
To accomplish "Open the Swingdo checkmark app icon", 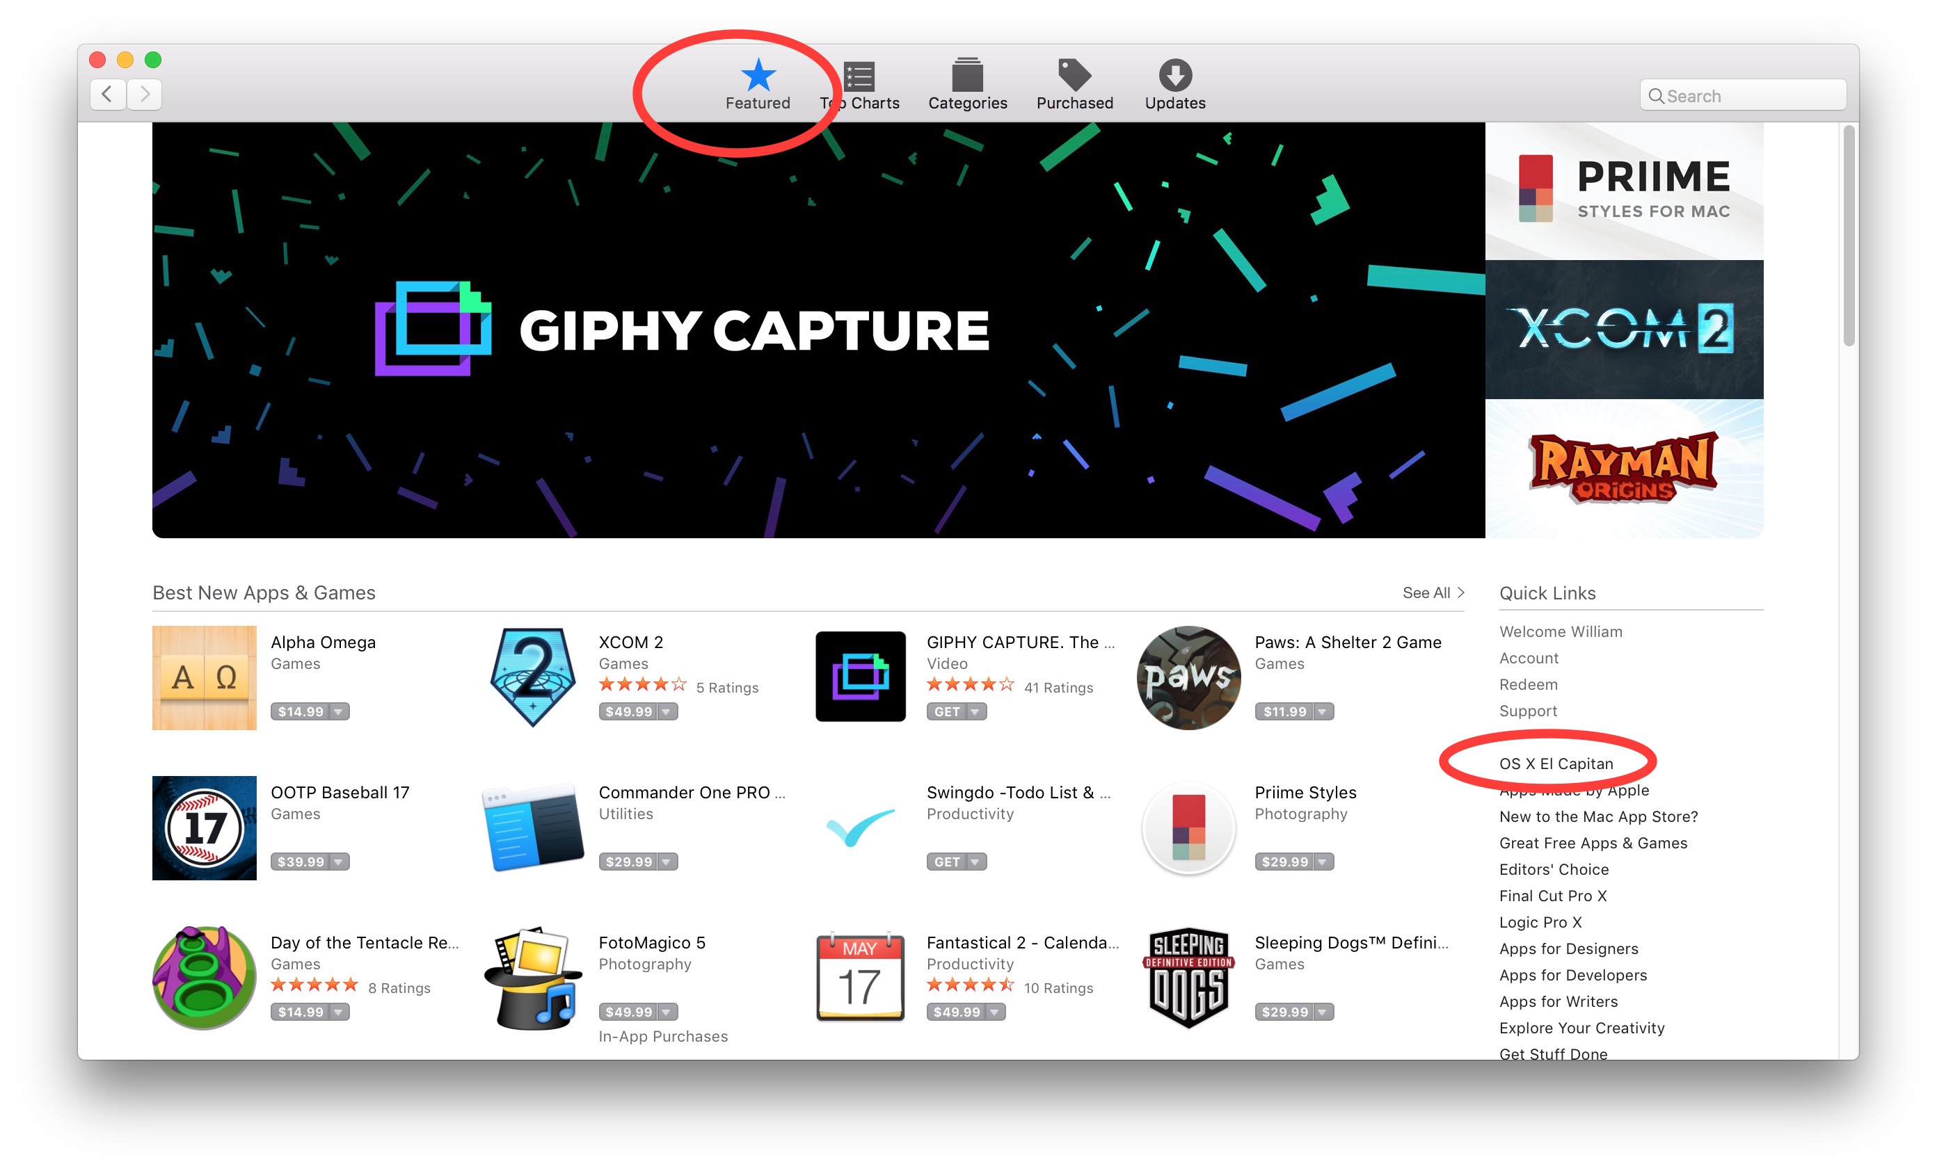I will click(x=860, y=827).
